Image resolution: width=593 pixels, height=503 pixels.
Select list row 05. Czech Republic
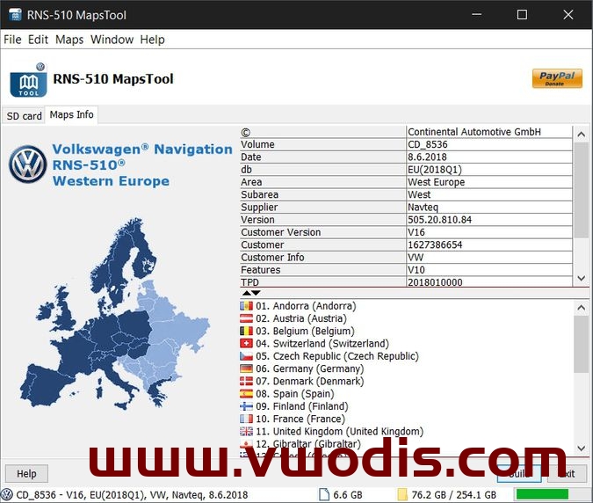click(x=406, y=356)
